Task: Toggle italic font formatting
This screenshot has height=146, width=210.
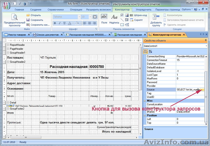Action: click(x=59, y=23)
